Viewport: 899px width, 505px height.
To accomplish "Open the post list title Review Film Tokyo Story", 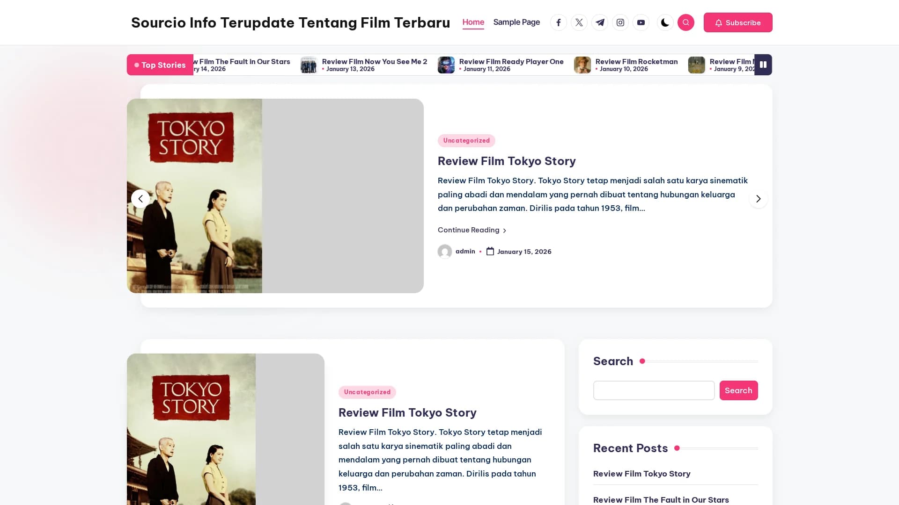I will [407, 412].
